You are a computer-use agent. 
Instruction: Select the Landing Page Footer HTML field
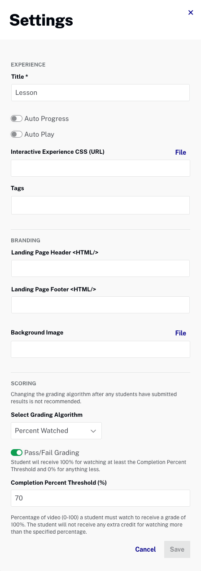[100, 305]
